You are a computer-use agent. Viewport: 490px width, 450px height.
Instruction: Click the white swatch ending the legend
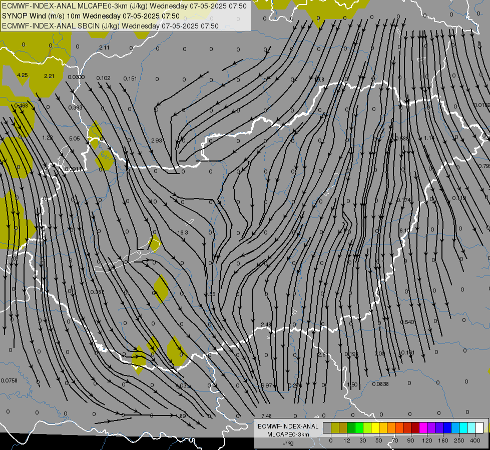pos(479,428)
